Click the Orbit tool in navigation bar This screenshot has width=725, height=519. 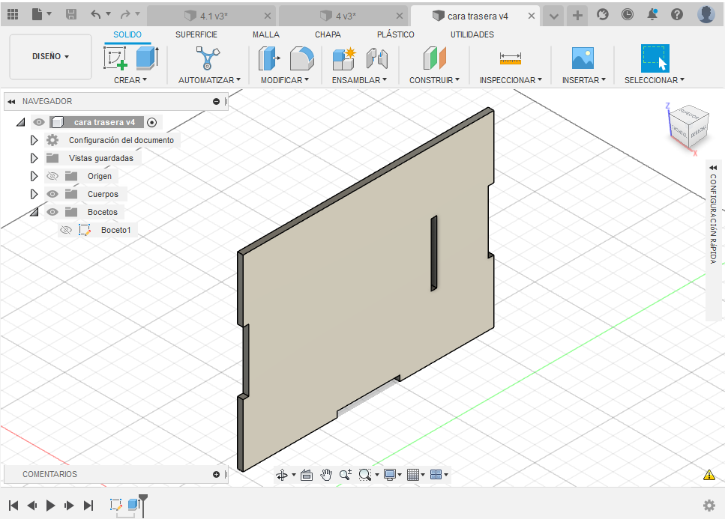click(282, 475)
